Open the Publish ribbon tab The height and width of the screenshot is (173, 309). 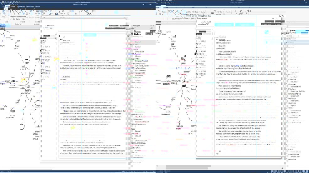coord(37,6)
